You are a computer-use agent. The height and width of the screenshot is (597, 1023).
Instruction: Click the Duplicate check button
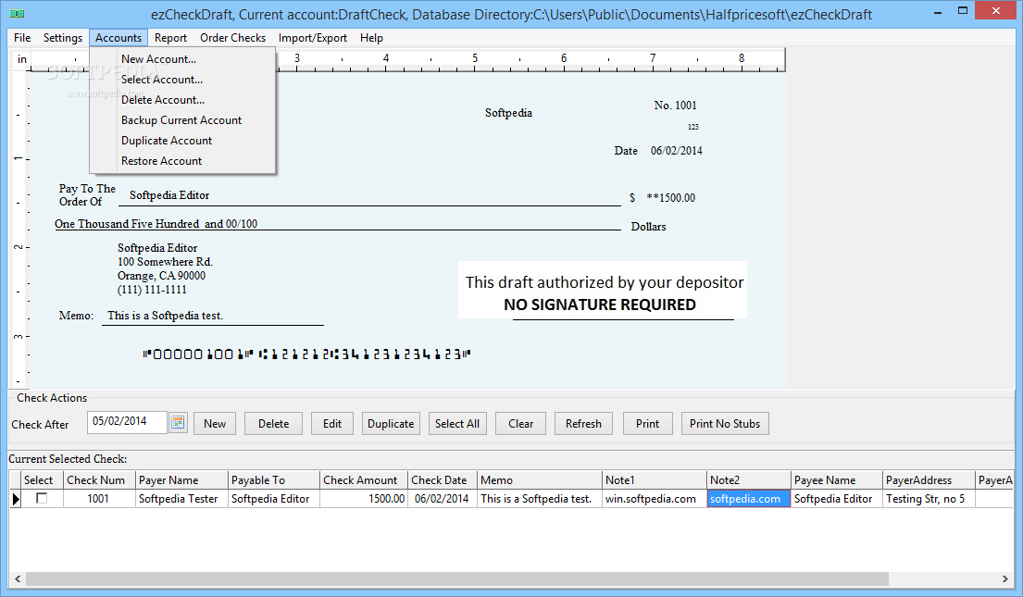391,423
